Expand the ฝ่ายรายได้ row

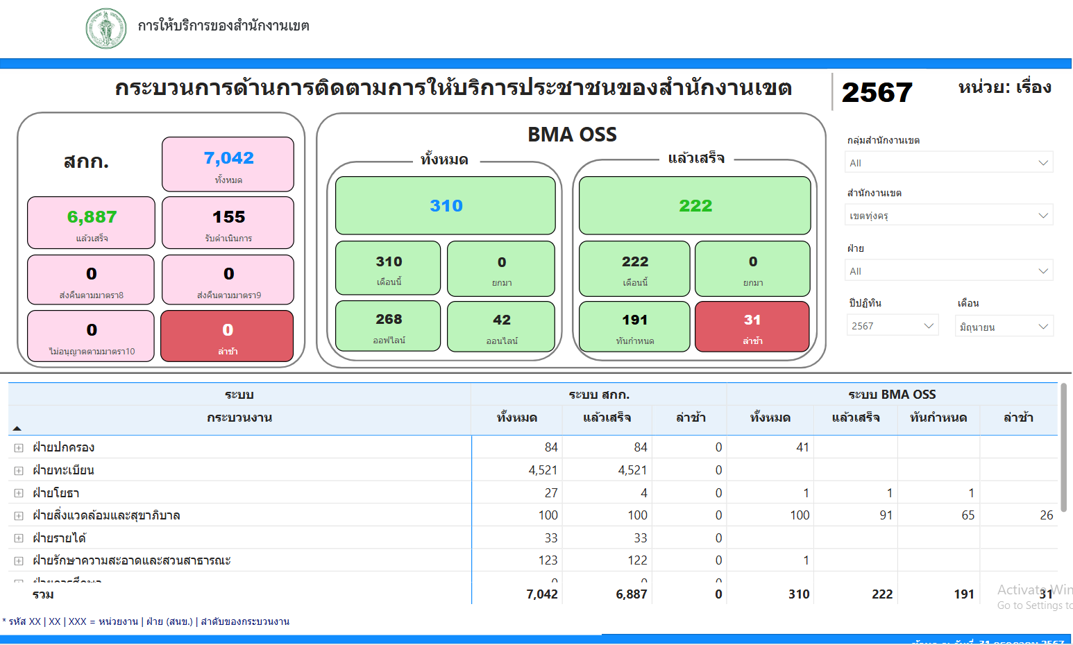[19, 538]
